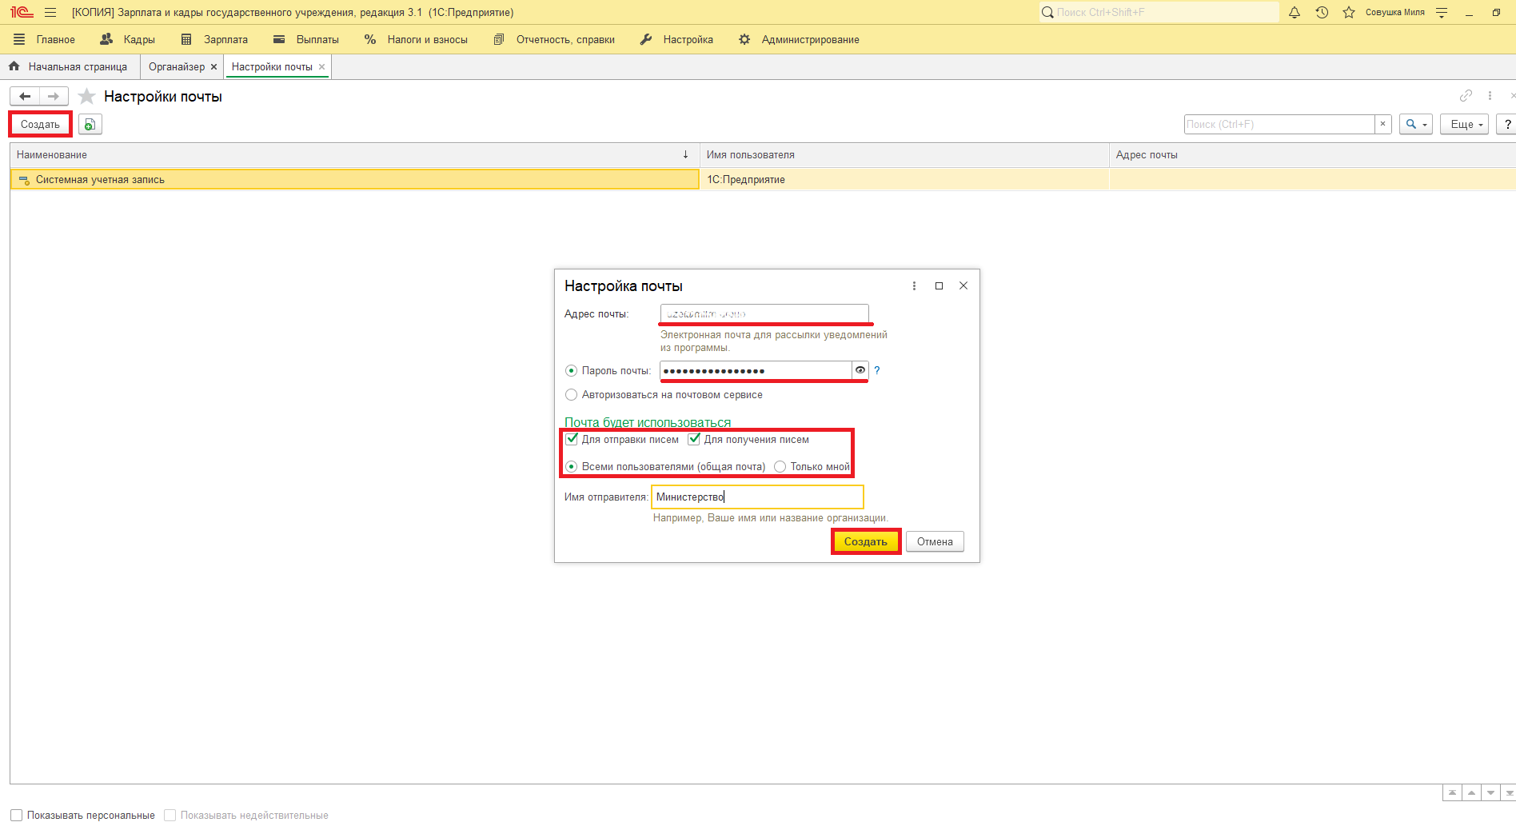Go forward with the right arrow button
This screenshot has height=822, width=1516.
(54, 97)
